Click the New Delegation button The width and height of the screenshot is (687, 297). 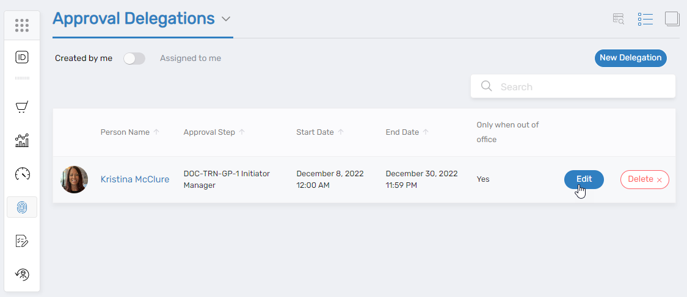pyautogui.click(x=630, y=58)
